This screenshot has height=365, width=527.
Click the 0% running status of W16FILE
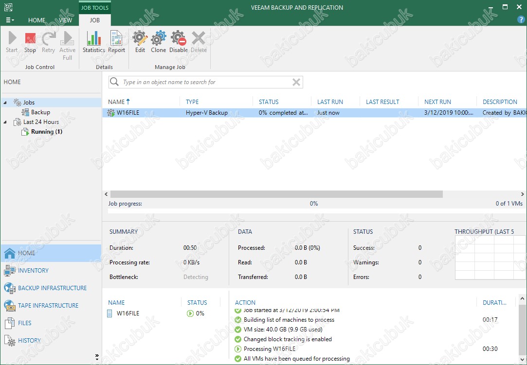(196, 313)
